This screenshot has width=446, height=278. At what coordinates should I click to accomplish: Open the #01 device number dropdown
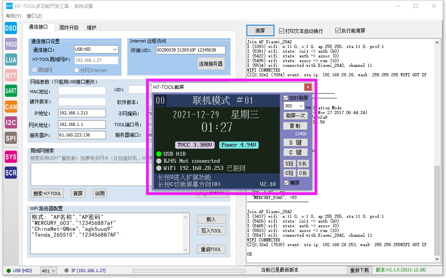point(49,271)
